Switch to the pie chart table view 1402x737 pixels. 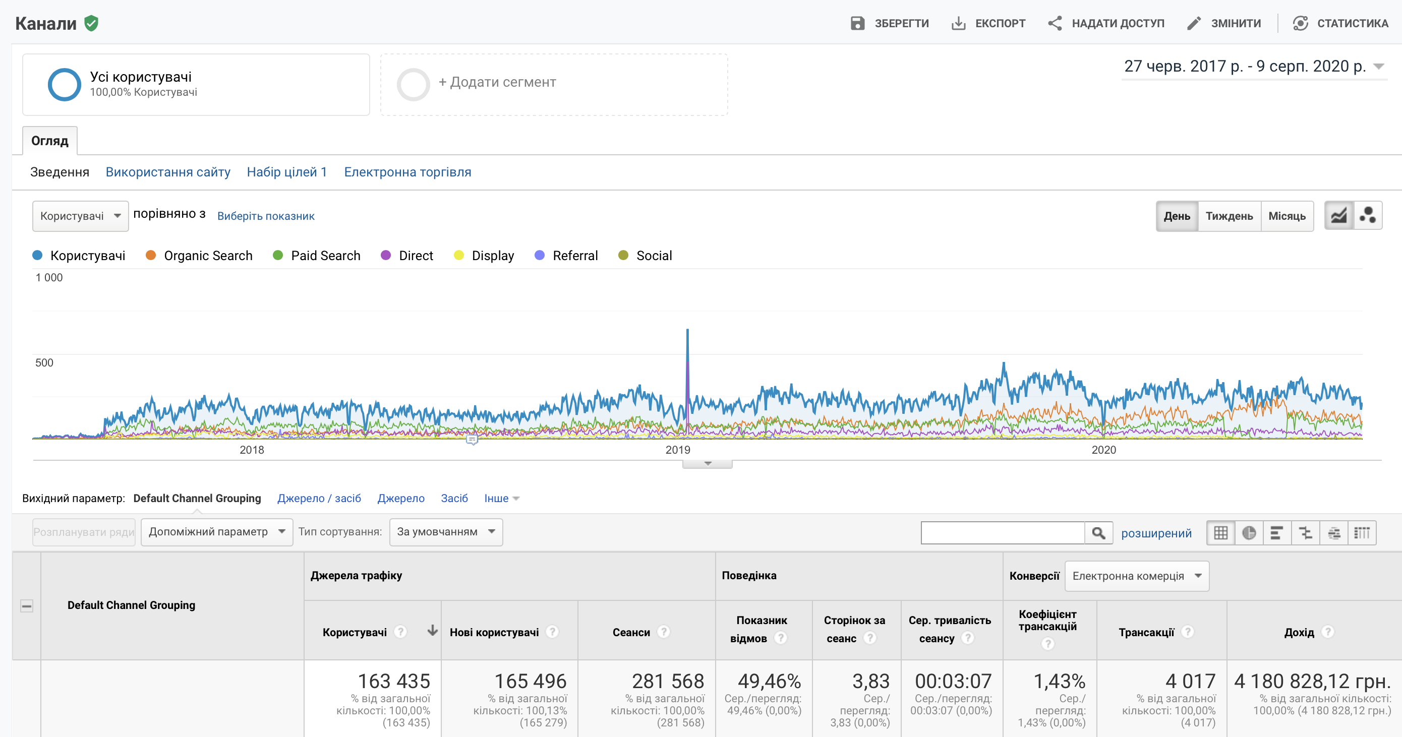point(1249,532)
